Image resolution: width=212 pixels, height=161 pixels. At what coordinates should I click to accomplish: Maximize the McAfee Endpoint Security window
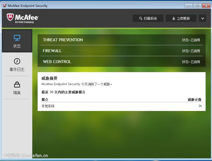[x=197, y=6]
